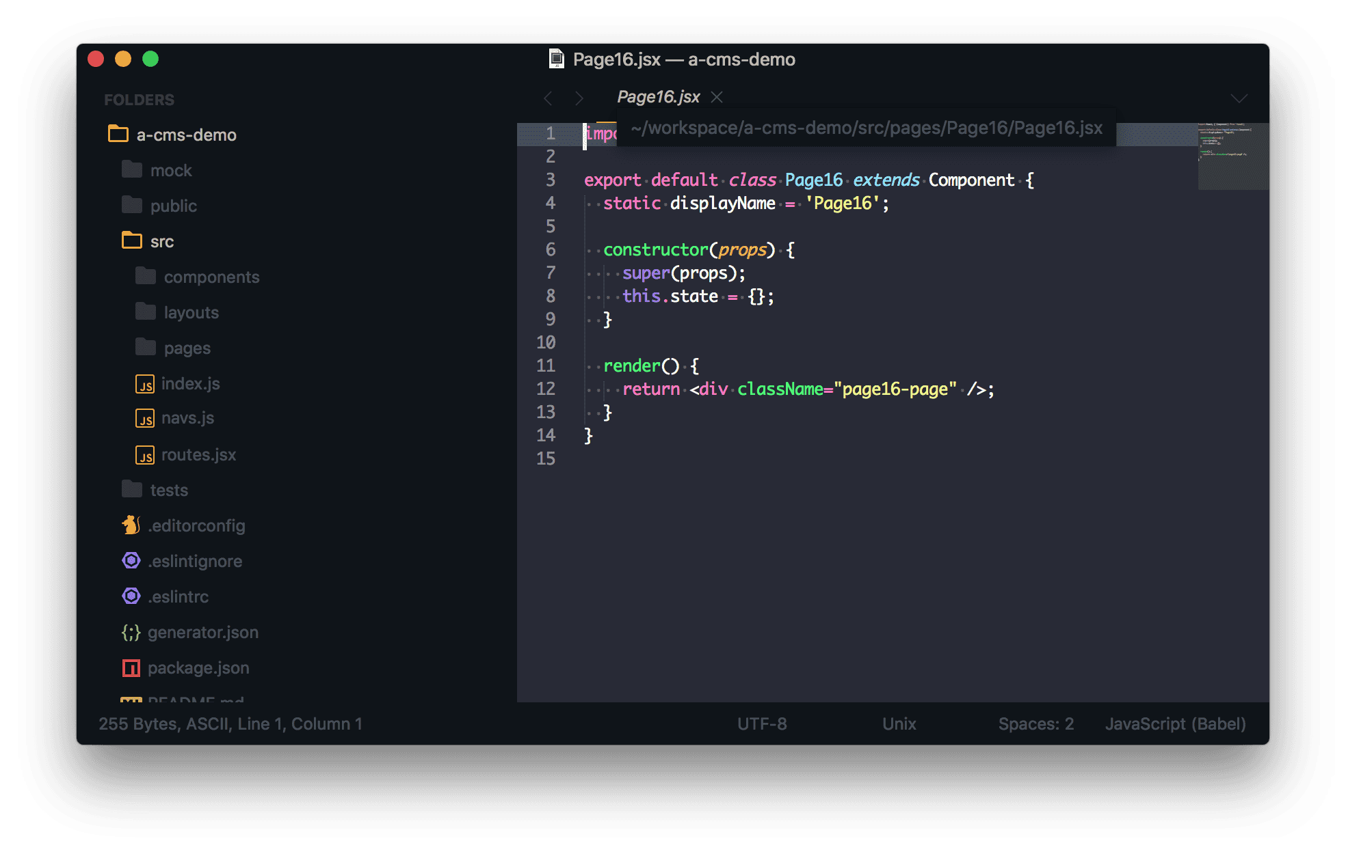Open Spaces: 2 indentation settings
The width and height of the screenshot is (1346, 854).
pos(1035,724)
